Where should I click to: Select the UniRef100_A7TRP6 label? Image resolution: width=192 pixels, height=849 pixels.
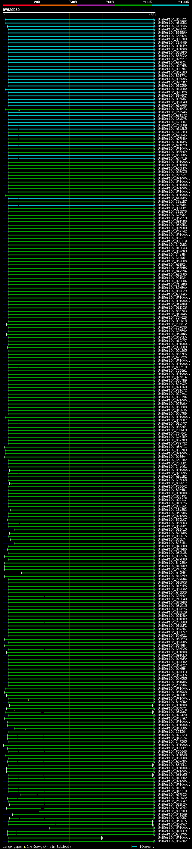172,142
